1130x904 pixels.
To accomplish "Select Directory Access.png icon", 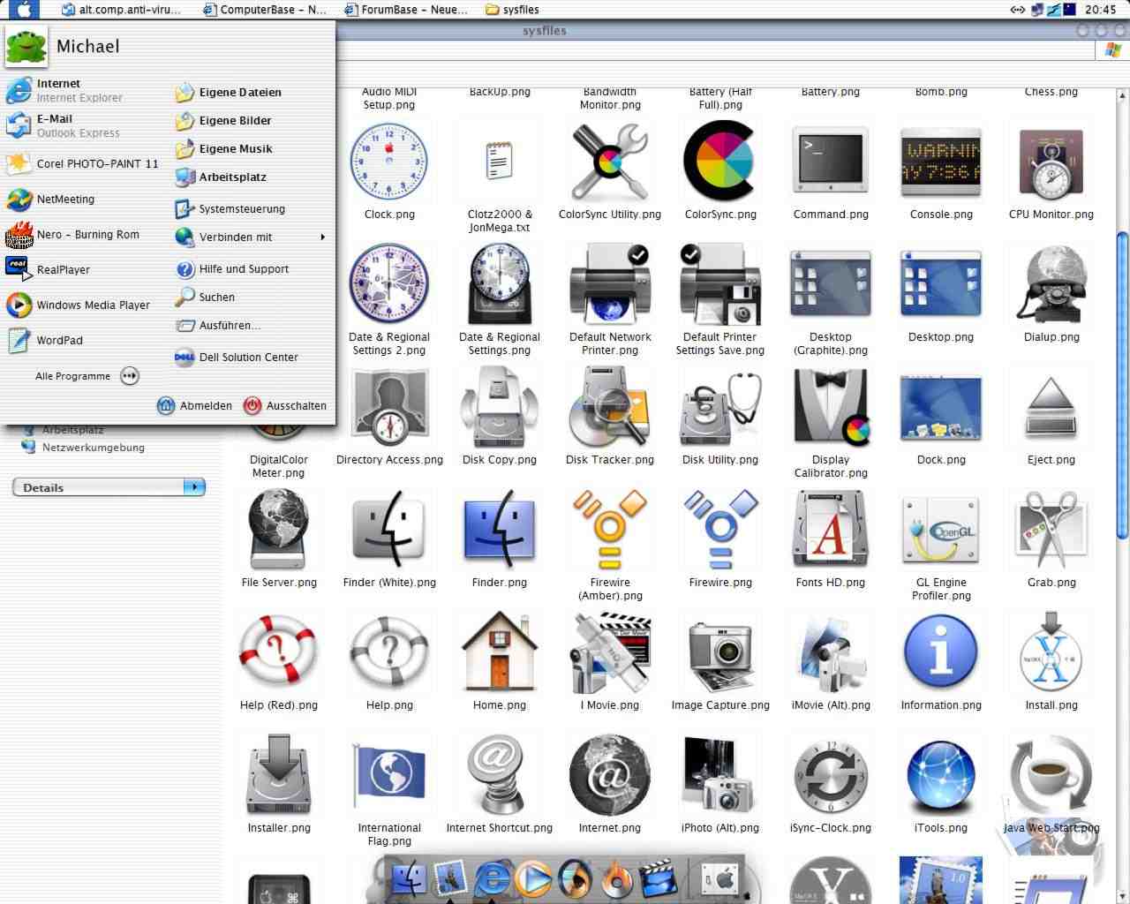I will point(389,408).
